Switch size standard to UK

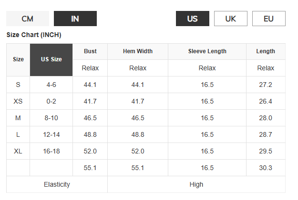230,19
